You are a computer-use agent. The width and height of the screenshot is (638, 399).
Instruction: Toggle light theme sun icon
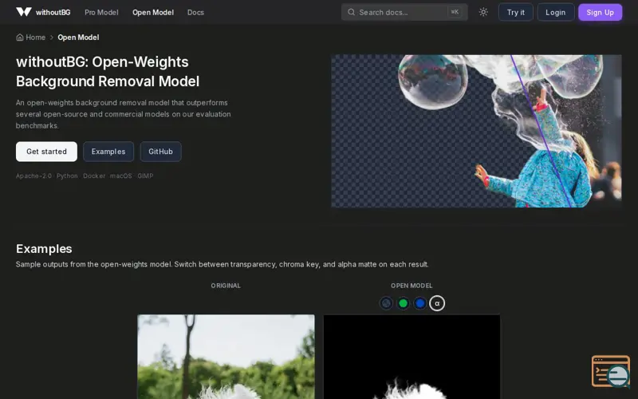(x=483, y=12)
